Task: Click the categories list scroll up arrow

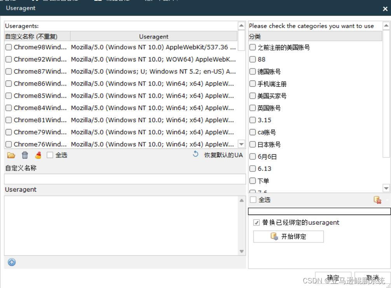Action: [386, 25]
